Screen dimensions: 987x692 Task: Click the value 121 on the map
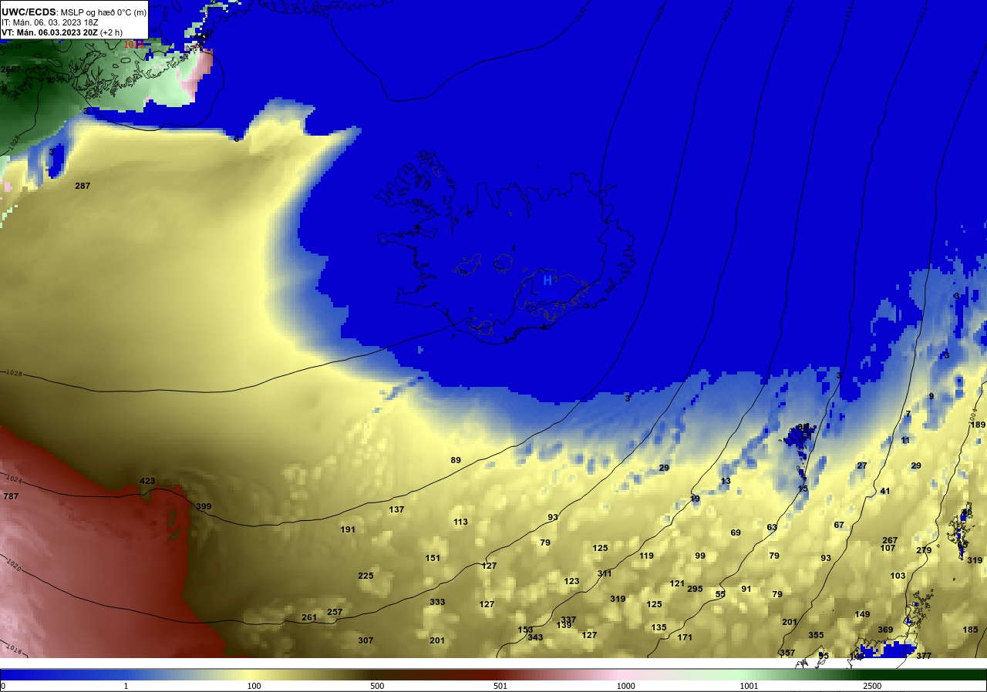point(677,583)
